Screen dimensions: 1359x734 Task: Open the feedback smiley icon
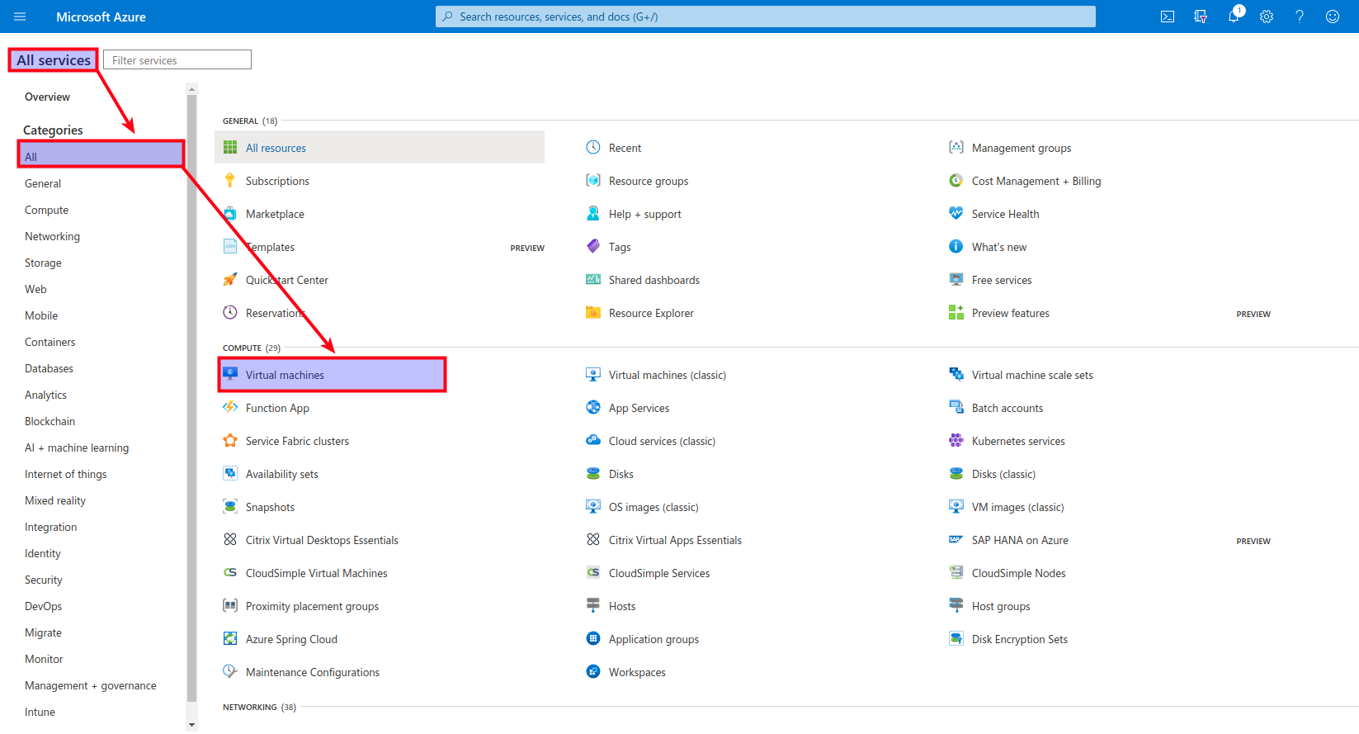coord(1333,17)
